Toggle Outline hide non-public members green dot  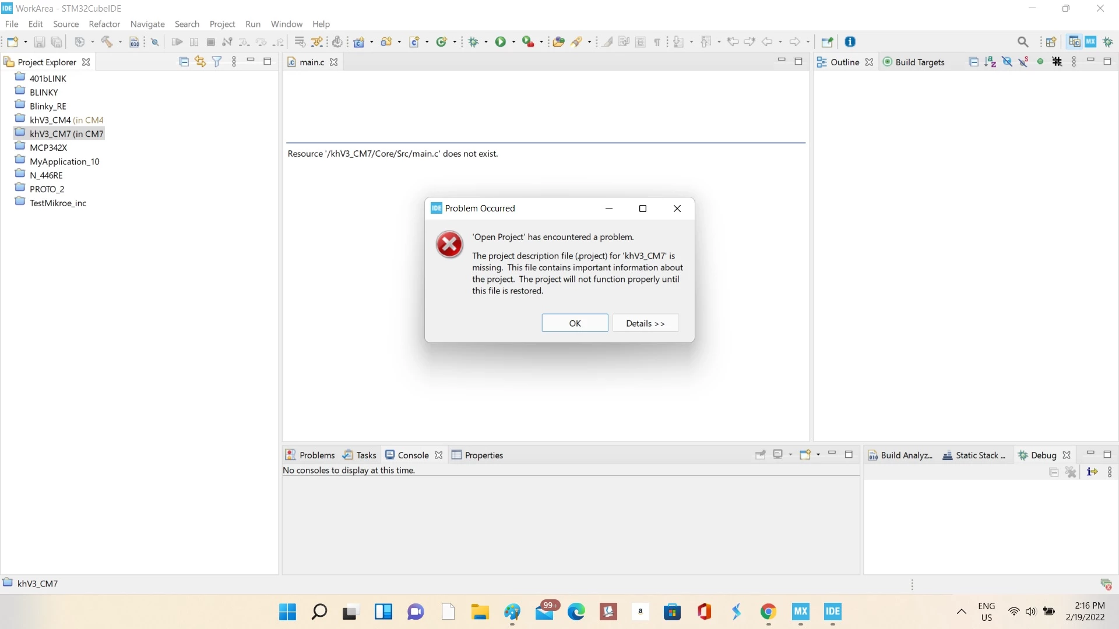point(1040,62)
